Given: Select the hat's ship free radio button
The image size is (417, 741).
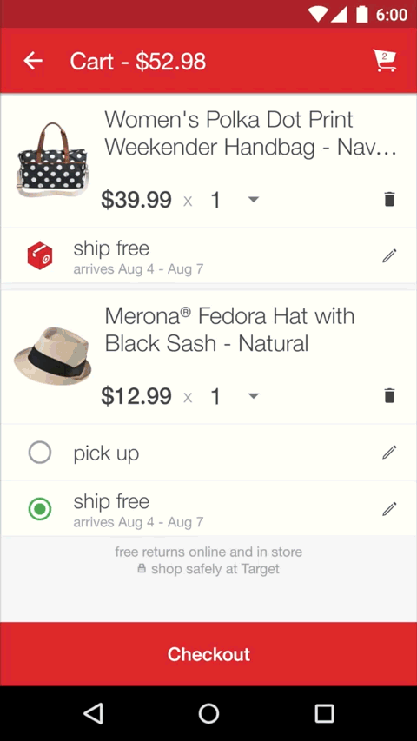Looking at the screenshot, I should [40, 509].
